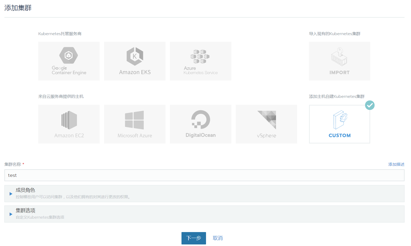Expand the 集群选项 section arrow

(11, 214)
